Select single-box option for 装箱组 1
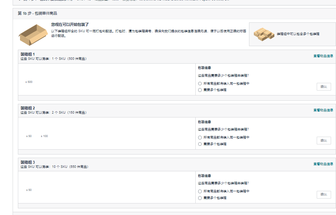 click(x=200, y=84)
